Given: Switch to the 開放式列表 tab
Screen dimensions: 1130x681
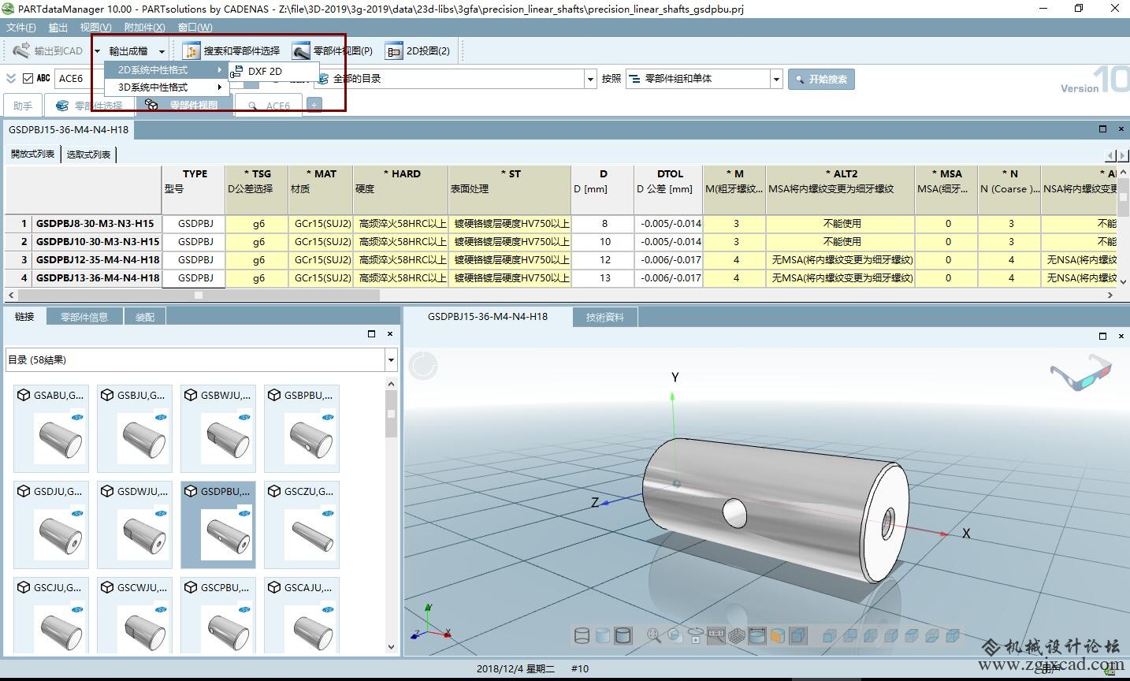Looking at the screenshot, I should [x=33, y=154].
